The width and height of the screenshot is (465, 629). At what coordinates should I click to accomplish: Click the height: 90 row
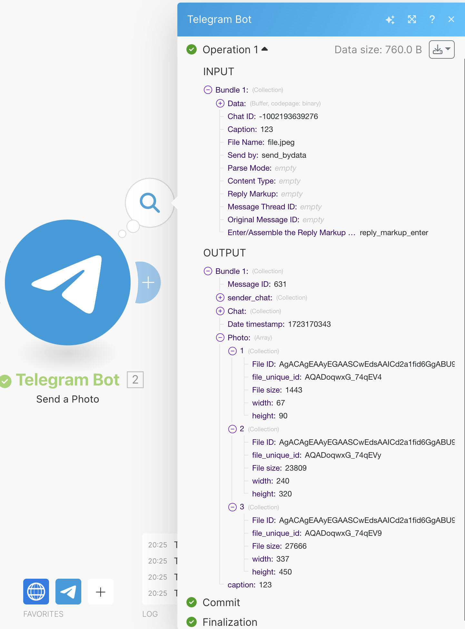[270, 416]
